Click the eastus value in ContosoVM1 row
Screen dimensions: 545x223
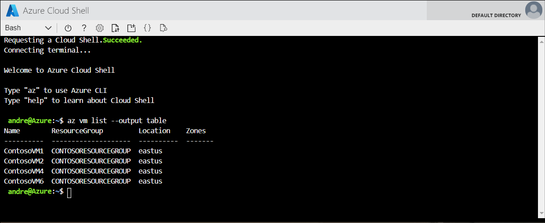pyautogui.click(x=150, y=151)
